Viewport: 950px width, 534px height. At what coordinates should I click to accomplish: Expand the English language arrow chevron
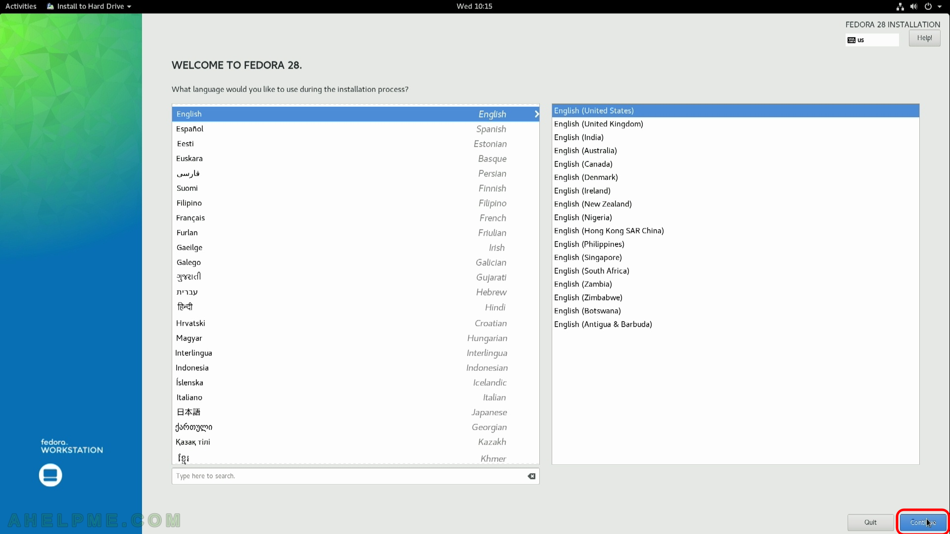click(536, 114)
